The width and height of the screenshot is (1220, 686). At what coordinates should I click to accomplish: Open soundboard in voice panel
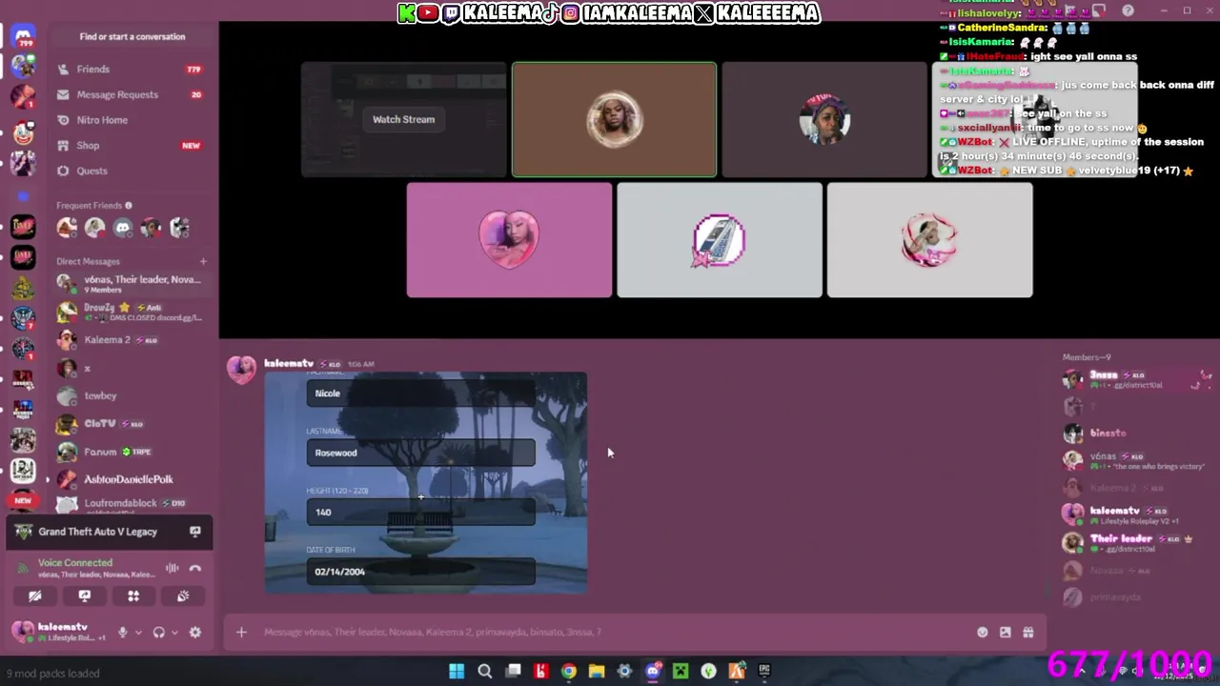183,595
